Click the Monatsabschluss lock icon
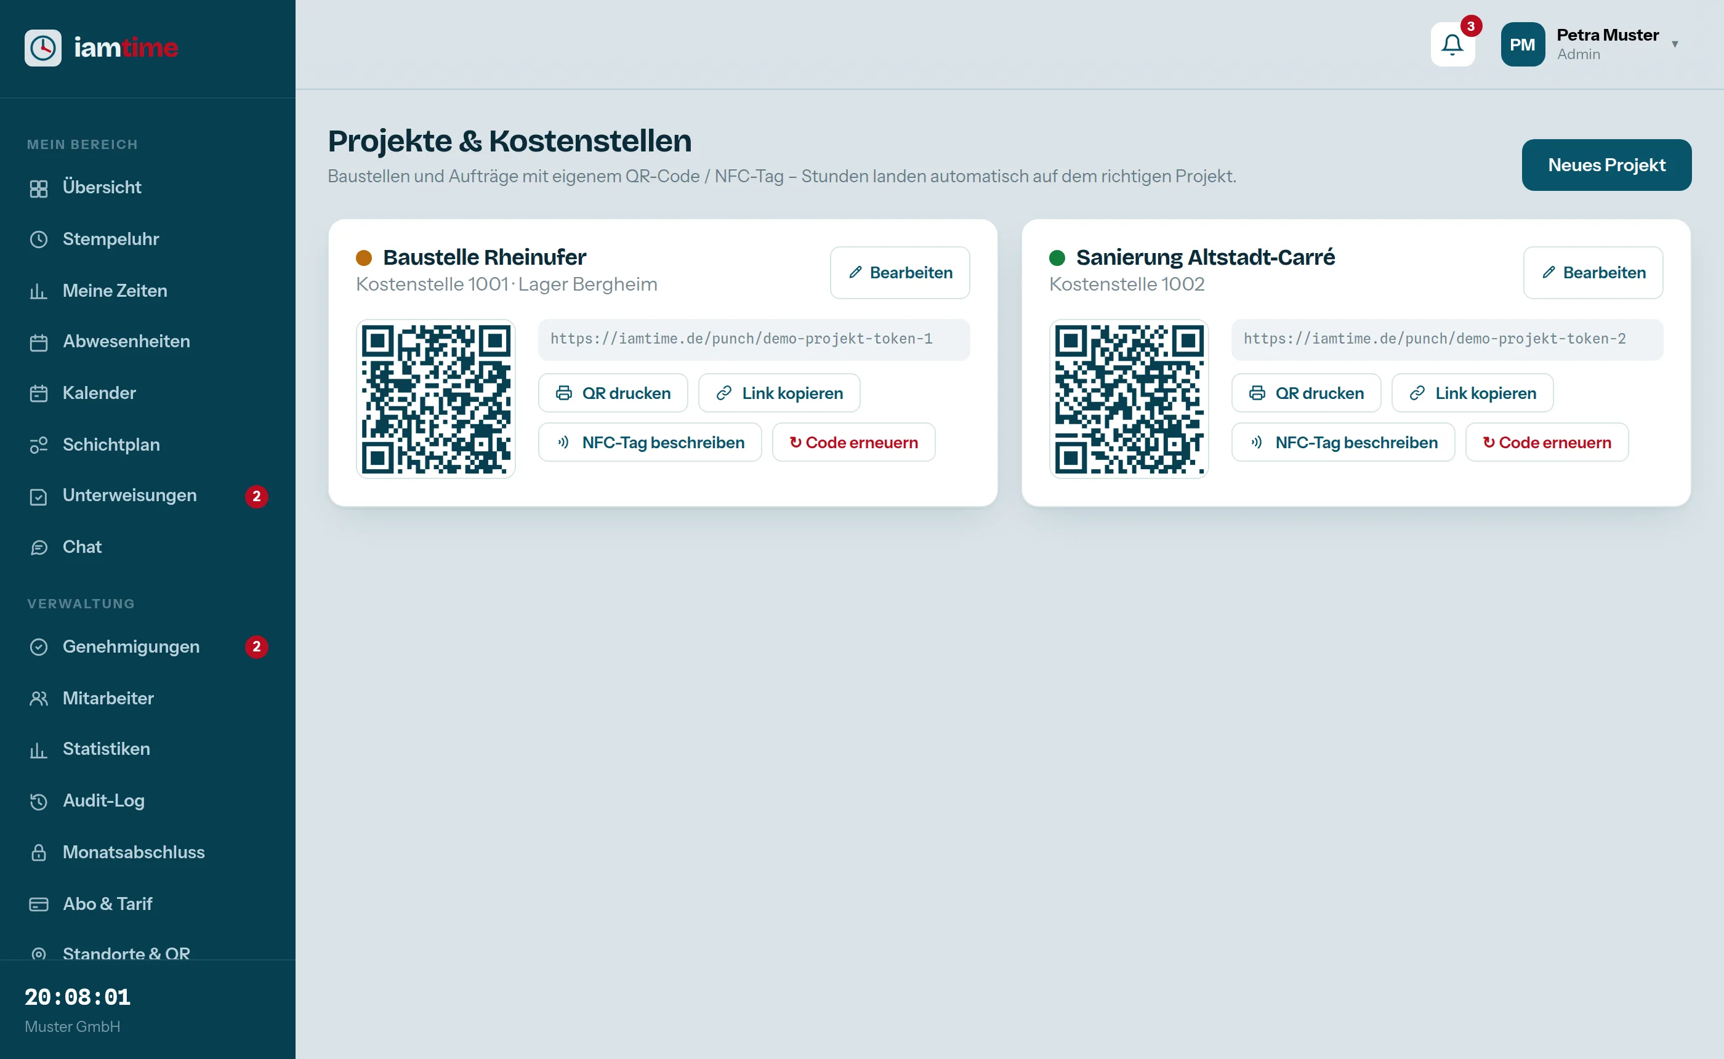This screenshot has width=1724, height=1059. 39,852
